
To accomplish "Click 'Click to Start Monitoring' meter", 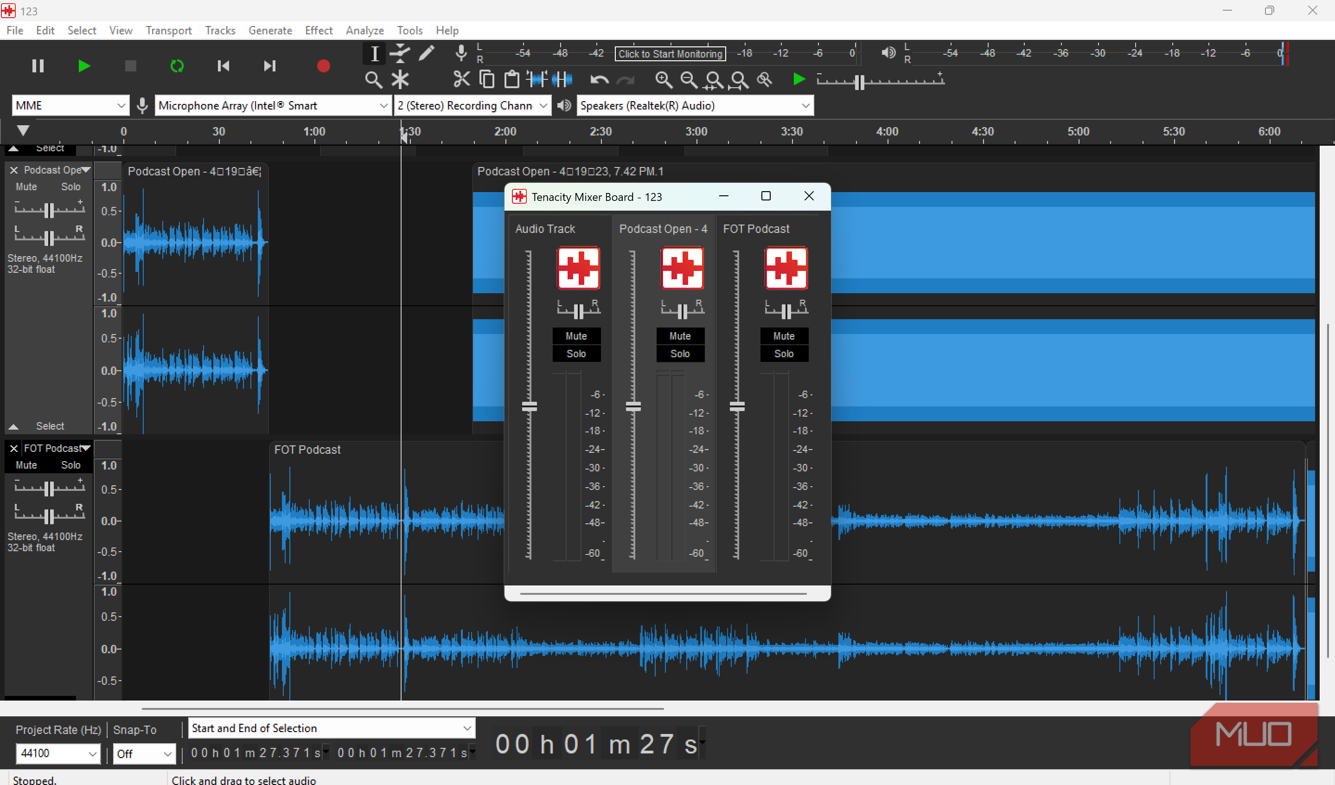I will point(670,53).
